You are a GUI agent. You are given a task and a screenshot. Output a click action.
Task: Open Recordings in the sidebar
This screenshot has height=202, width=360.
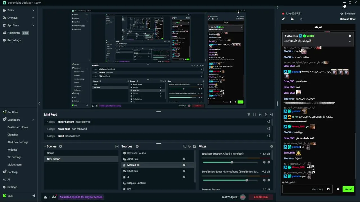[14, 40]
